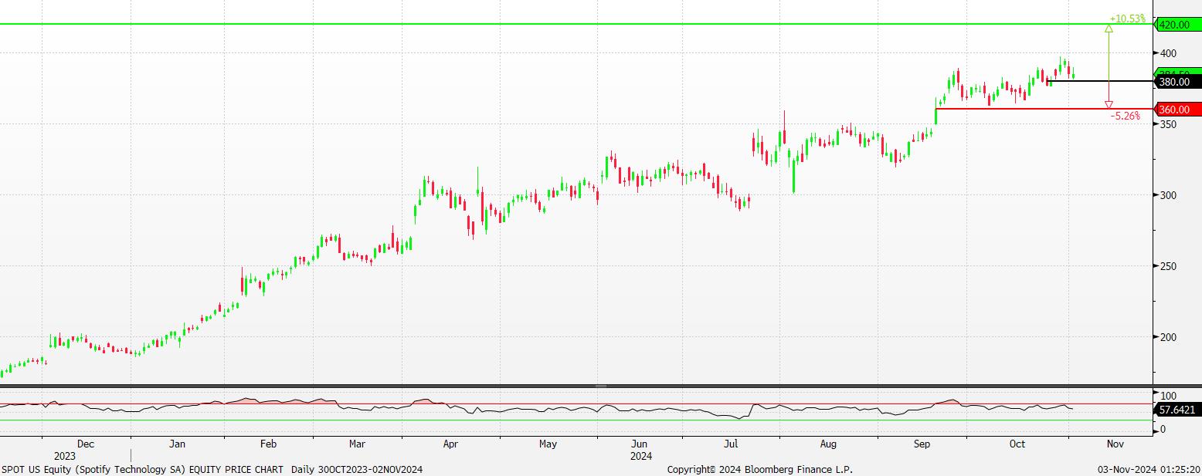The image size is (1202, 476).
Task: Click the -5.26% downside annotation
Action: point(1125,116)
